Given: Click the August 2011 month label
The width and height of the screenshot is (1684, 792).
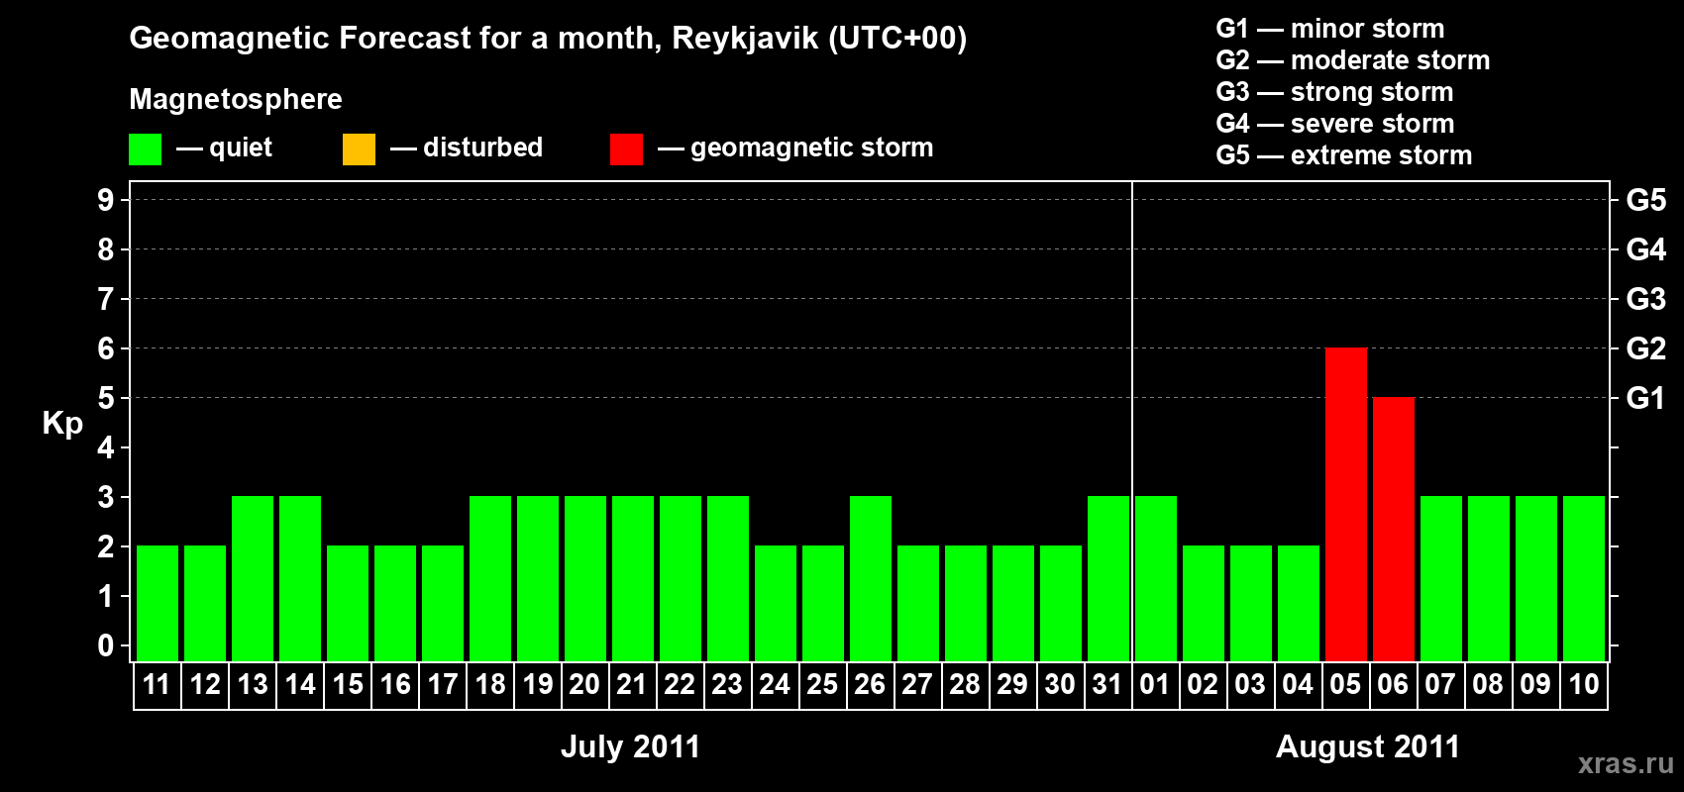Looking at the screenshot, I should [x=1368, y=746].
